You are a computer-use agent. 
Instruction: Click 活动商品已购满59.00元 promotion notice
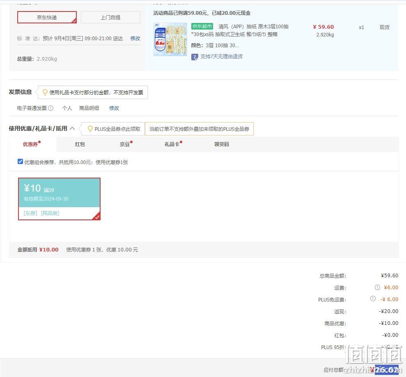click(202, 13)
